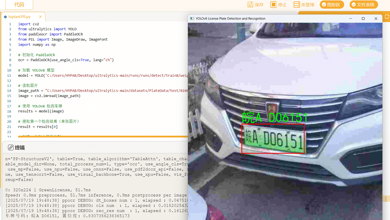
Task: Close the YOLOv8 License Plate window
Action: pos(376,19)
